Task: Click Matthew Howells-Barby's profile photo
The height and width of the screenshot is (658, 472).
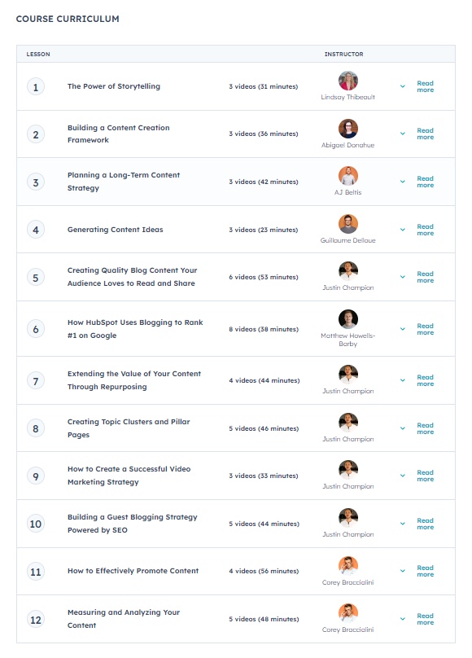Action: point(348,318)
